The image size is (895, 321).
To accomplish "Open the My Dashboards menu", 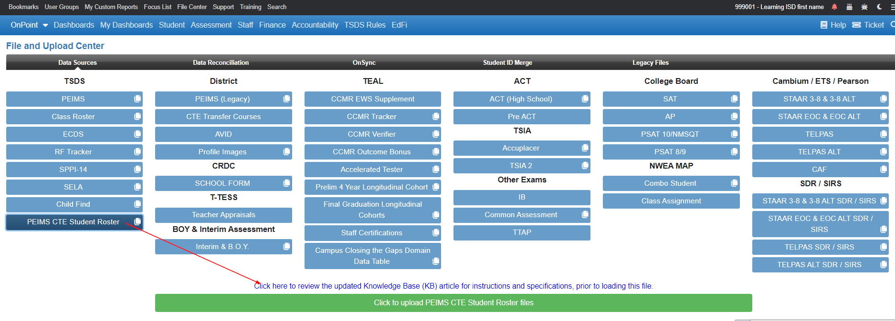I will [x=126, y=25].
